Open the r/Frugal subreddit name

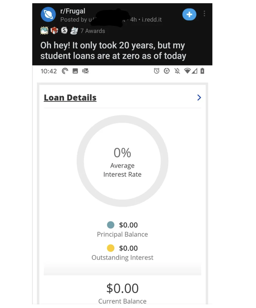coord(73,11)
